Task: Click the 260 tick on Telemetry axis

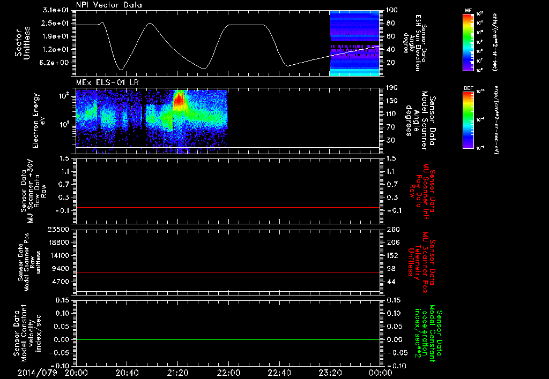Action: pyautogui.click(x=392, y=229)
